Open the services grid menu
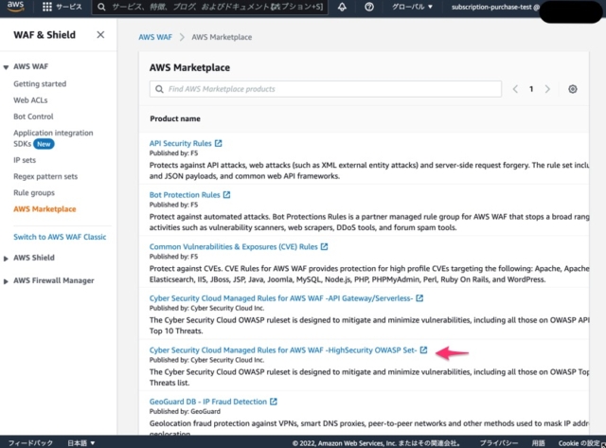This screenshot has width=606, height=448. (47, 7)
